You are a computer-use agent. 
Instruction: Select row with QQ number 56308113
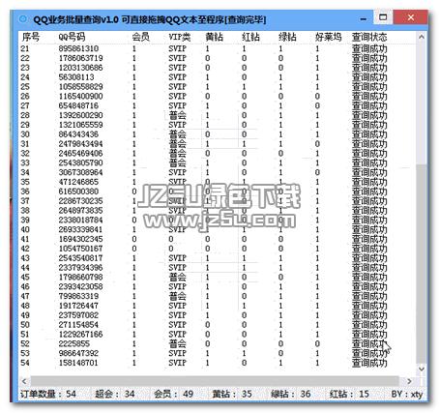tap(204, 77)
